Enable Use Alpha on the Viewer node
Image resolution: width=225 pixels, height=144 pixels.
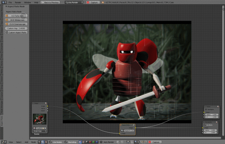click(206, 109)
